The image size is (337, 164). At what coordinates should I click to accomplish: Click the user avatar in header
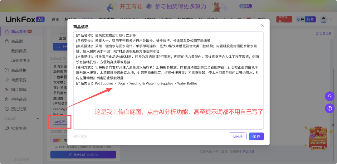point(324,19)
